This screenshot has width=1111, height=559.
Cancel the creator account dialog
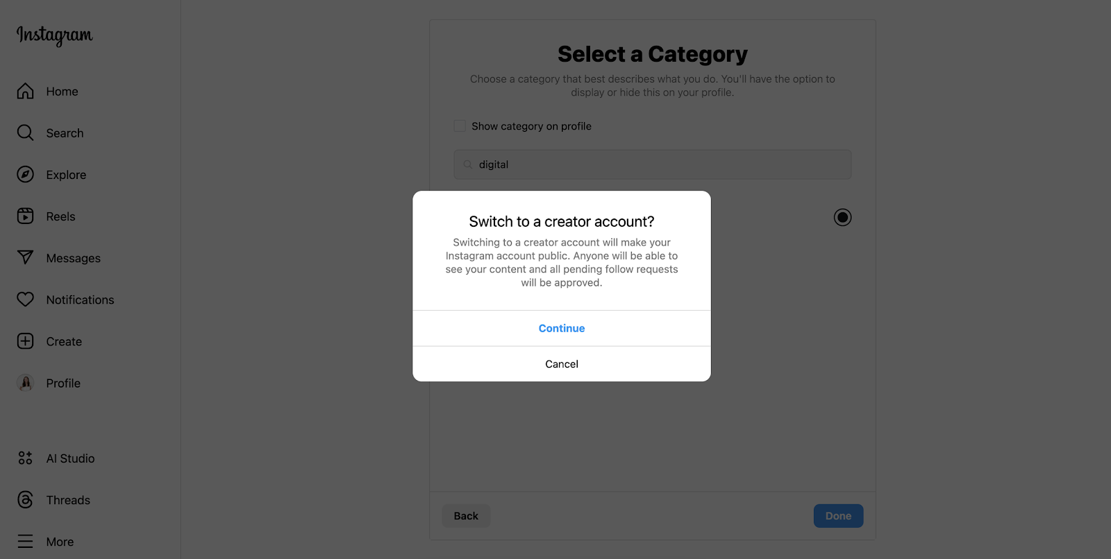coord(562,364)
